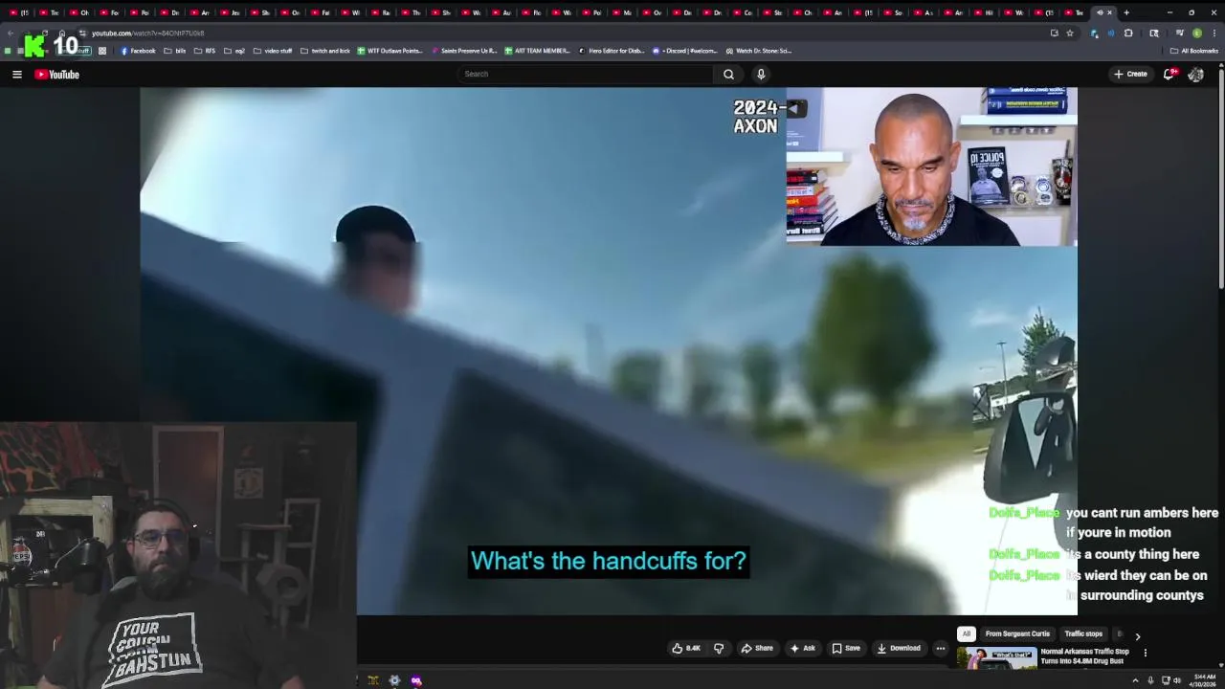Save the video to a playlist
The image size is (1225, 689).
[x=845, y=648]
